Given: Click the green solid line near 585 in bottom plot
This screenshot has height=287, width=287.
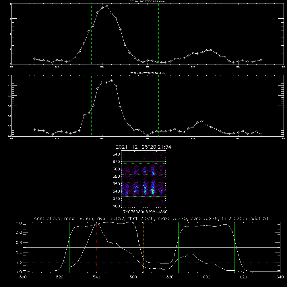Looking at the screenshot, I should point(178,247).
